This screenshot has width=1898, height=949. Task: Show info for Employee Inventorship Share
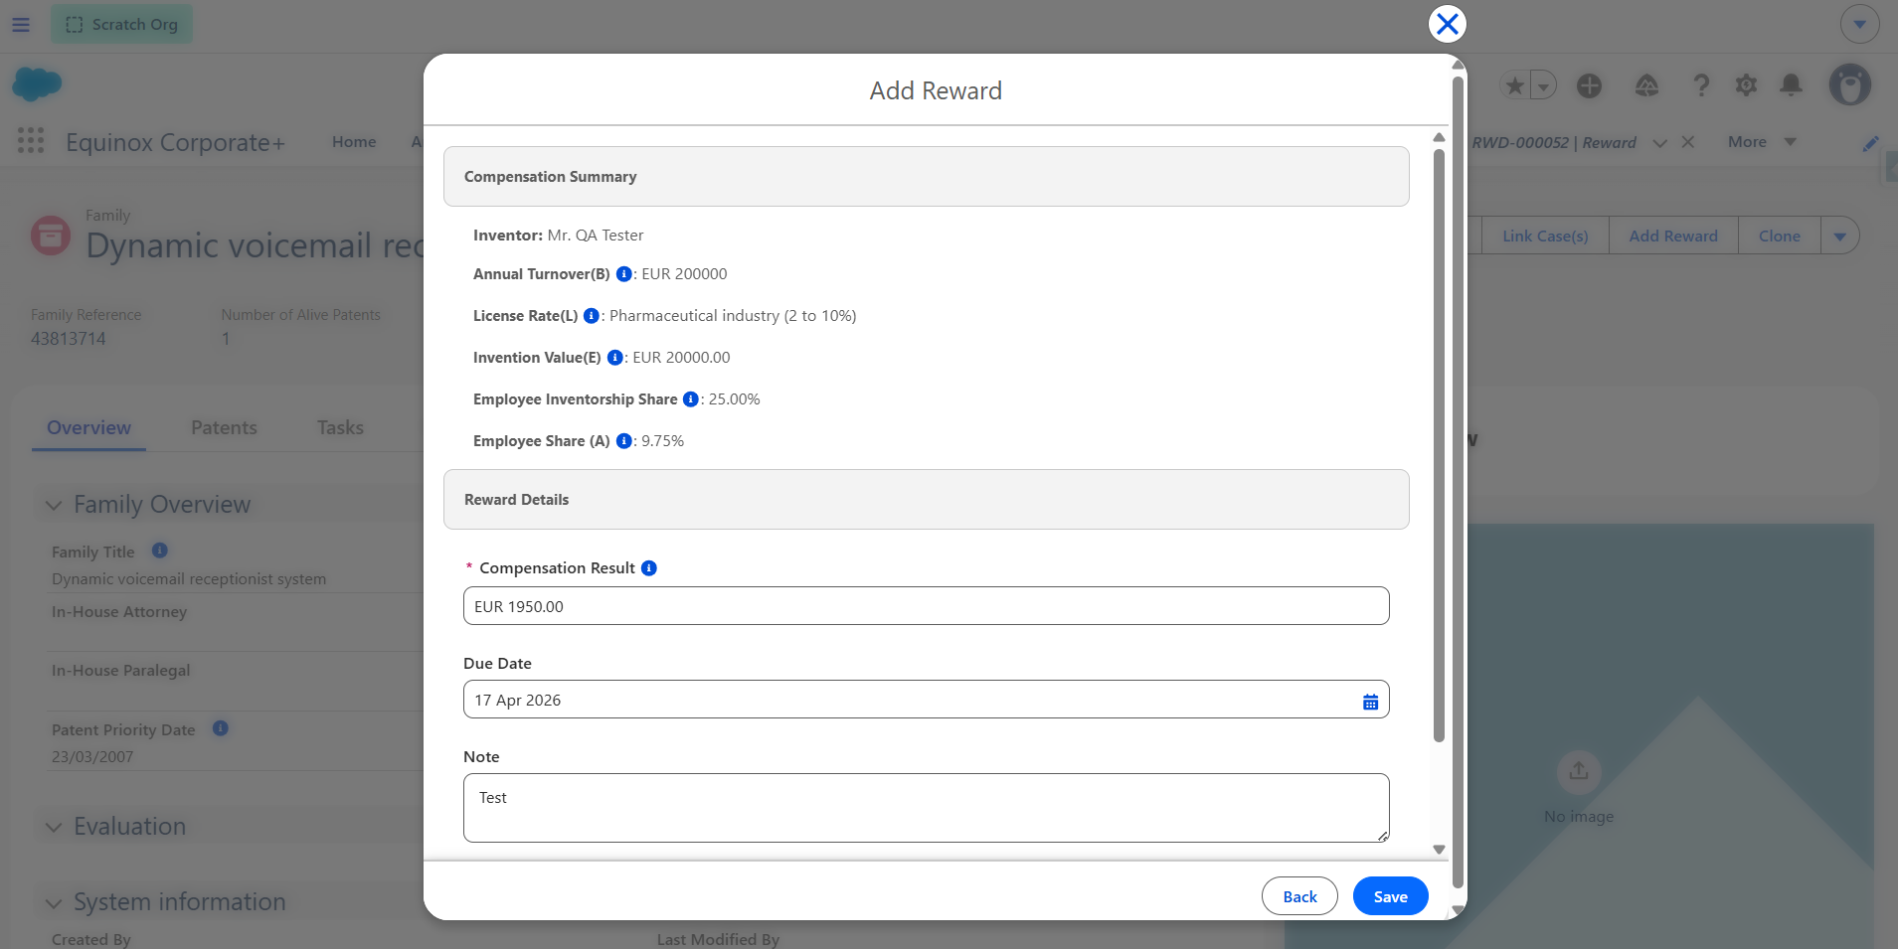click(x=691, y=399)
